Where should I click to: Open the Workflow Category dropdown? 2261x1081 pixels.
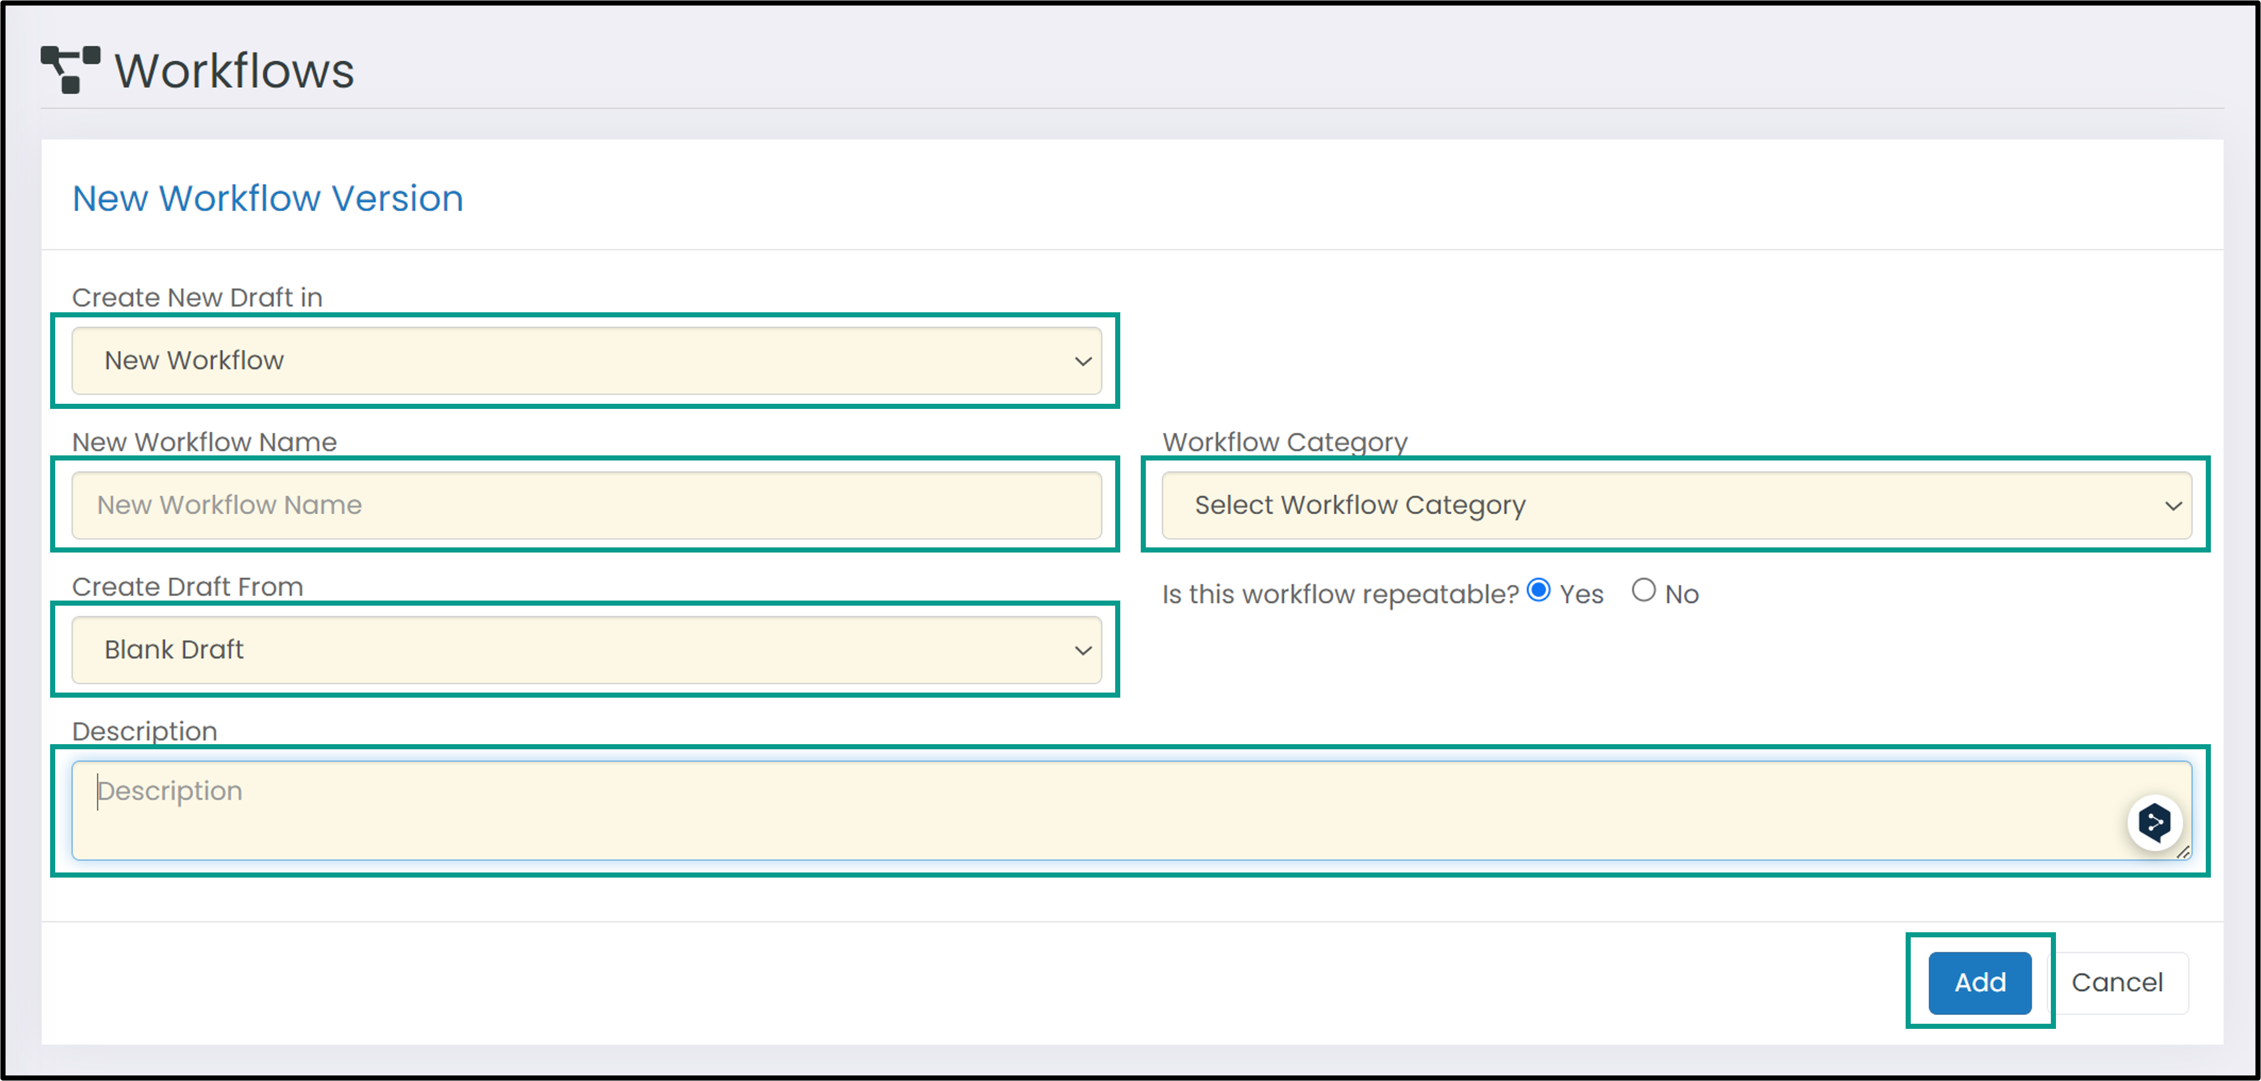pos(1677,505)
